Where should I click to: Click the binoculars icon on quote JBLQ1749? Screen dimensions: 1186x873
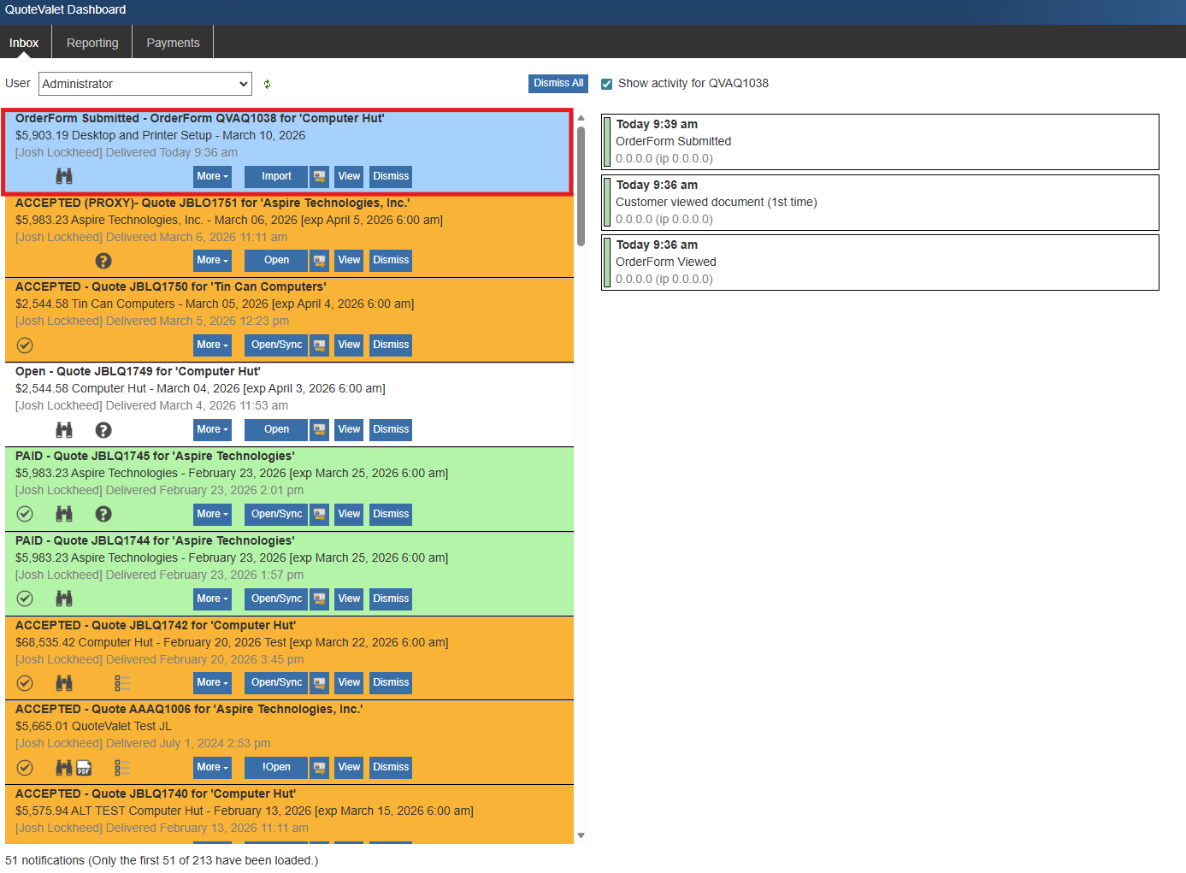63,429
